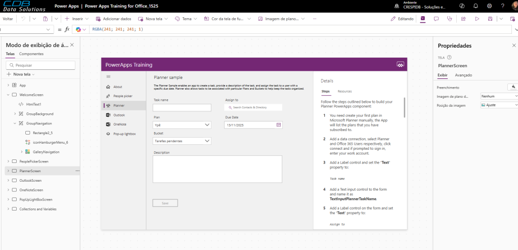Click the Voltar button
518x250 pixels.
tap(8, 19)
